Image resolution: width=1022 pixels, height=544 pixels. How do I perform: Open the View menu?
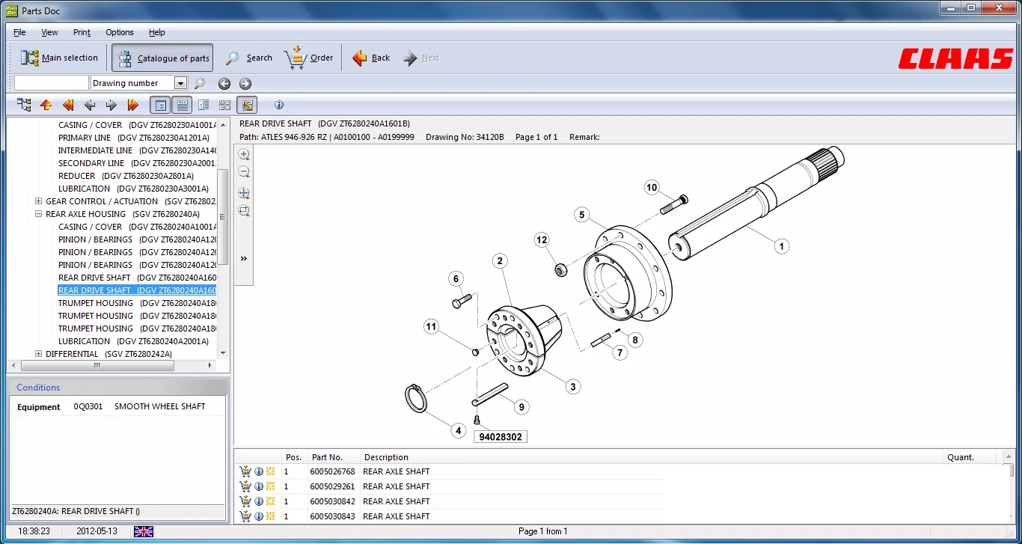(49, 32)
